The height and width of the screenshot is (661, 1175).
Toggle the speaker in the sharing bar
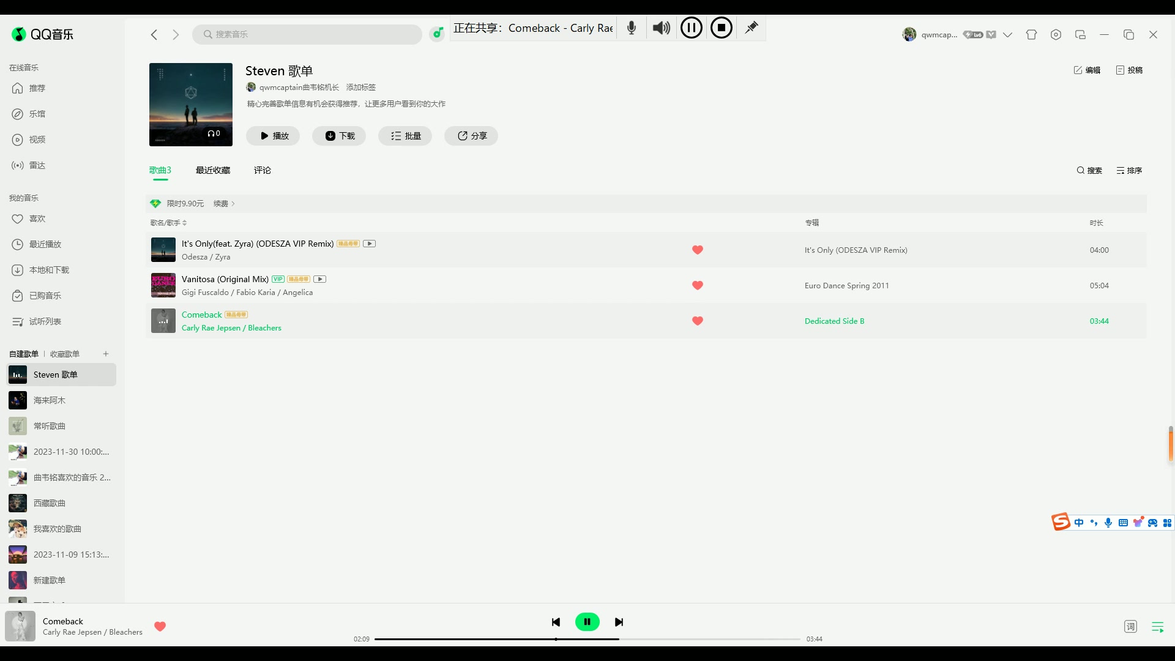point(662,28)
